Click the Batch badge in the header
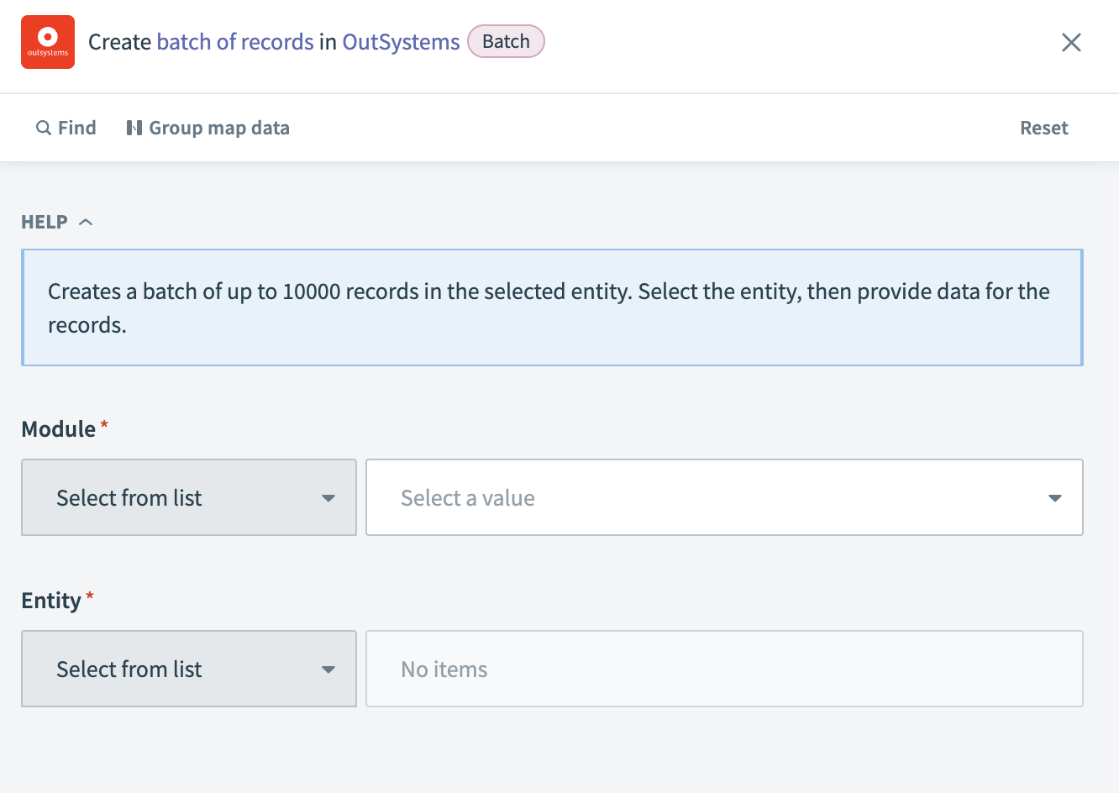1119x793 pixels. 506,41
